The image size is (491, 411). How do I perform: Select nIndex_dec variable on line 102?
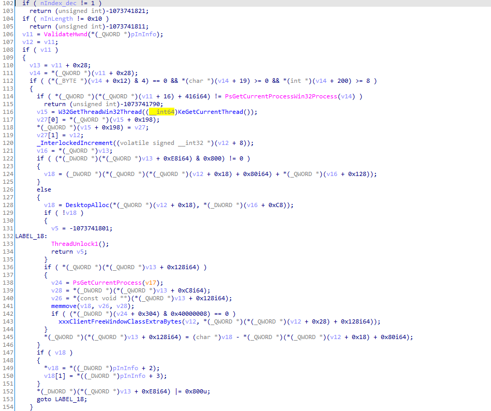[58, 3]
